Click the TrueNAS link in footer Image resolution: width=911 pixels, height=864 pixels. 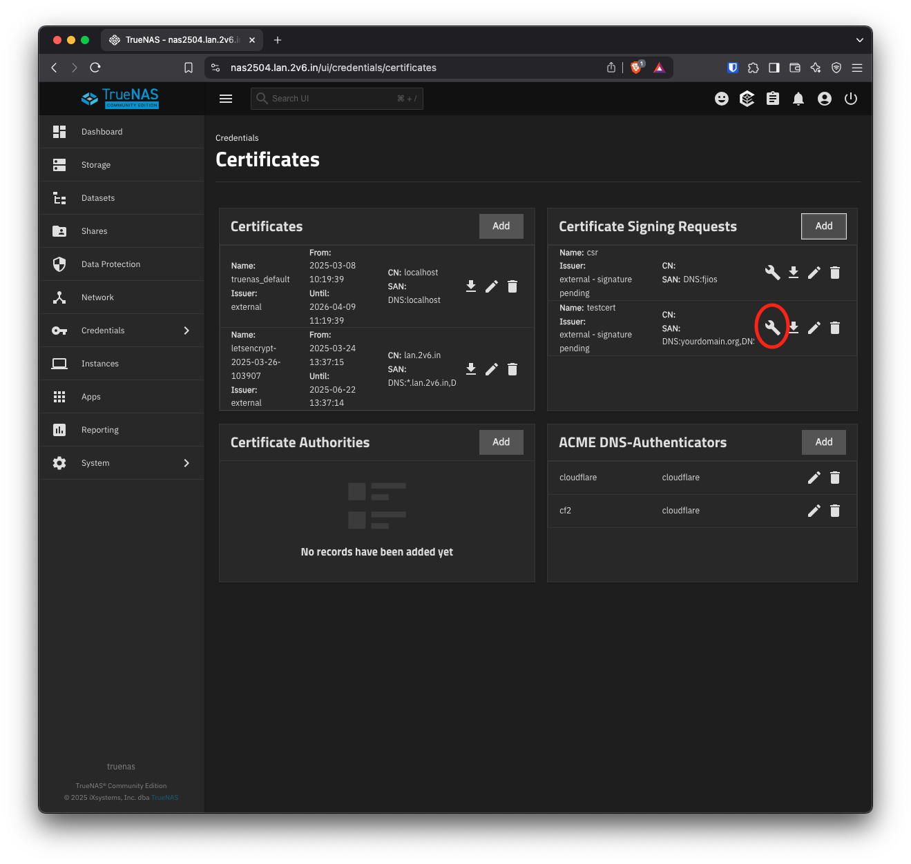(164, 798)
